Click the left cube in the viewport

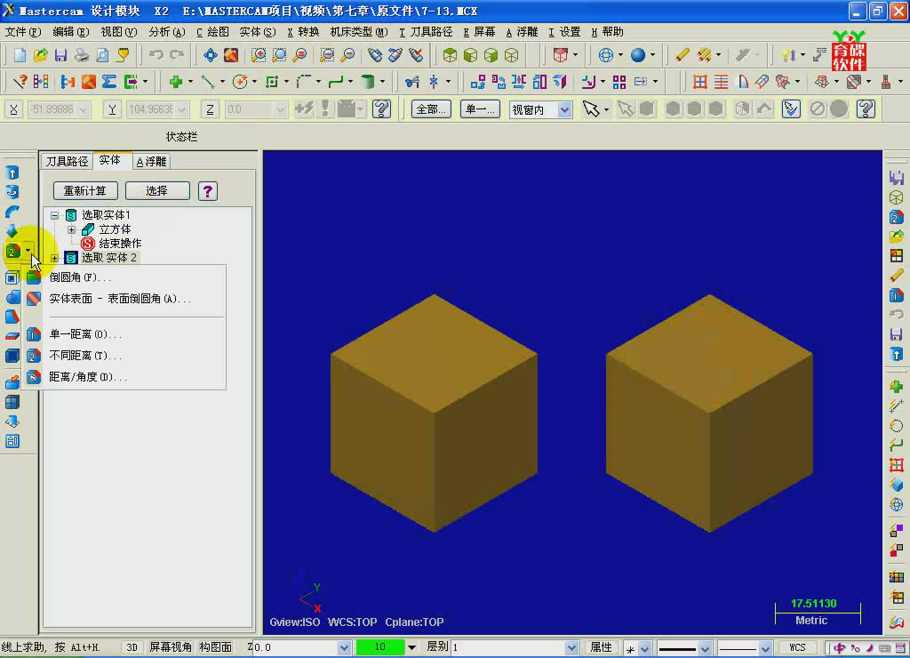tap(434, 413)
